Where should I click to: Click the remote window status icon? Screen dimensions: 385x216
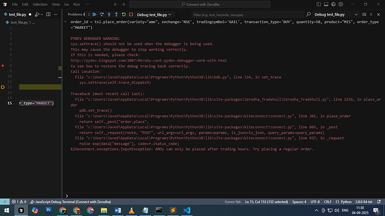pyautogui.click(x=4, y=201)
